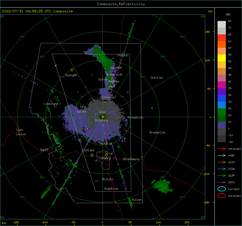The height and width of the screenshot is (226, 242).
Task: Click the red forecast arrow legend icon
Action: tap(222, 149)
